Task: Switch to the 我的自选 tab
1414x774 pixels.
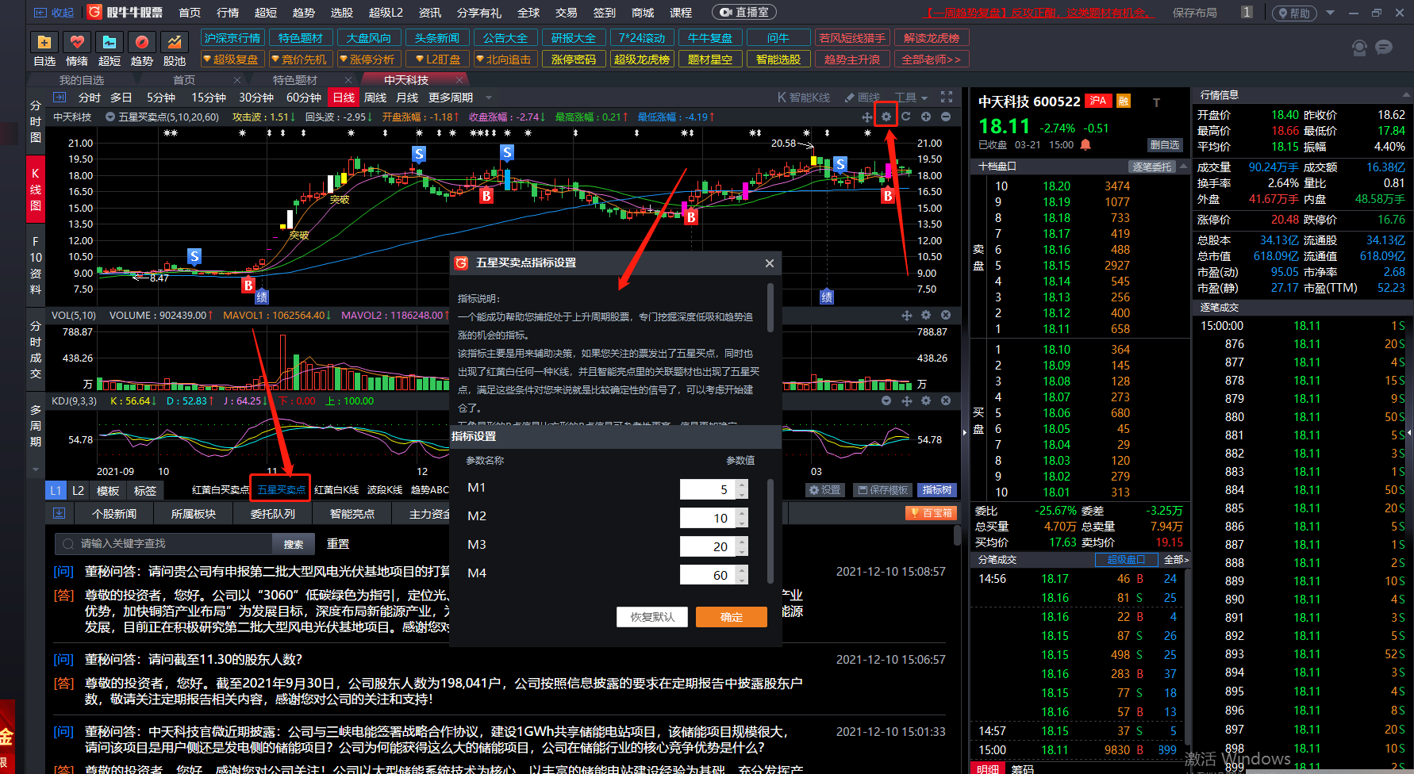Action: click(82, 79)
